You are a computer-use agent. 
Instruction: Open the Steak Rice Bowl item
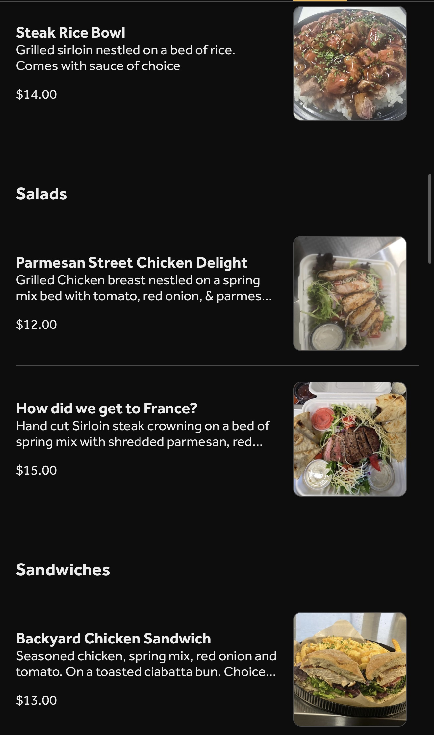click(70, 32)
